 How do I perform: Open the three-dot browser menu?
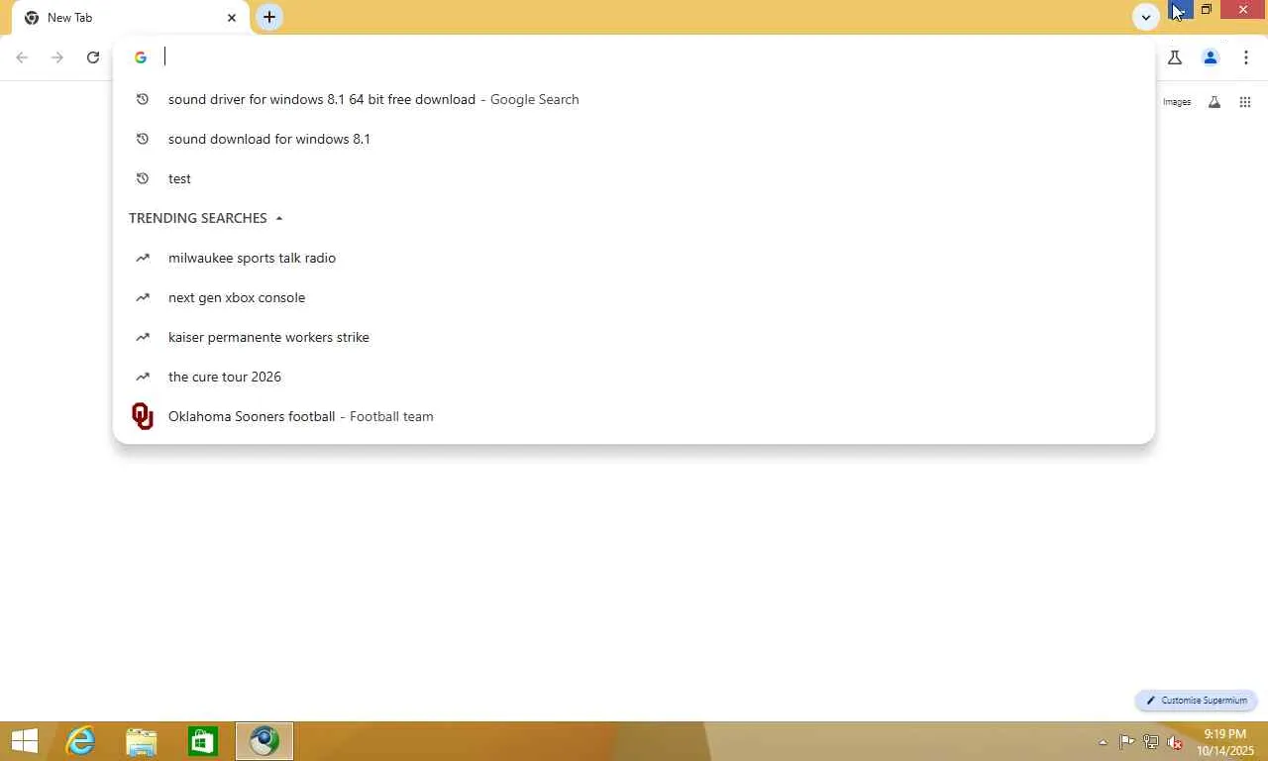pyautogui.click(x=1246, y=57)
